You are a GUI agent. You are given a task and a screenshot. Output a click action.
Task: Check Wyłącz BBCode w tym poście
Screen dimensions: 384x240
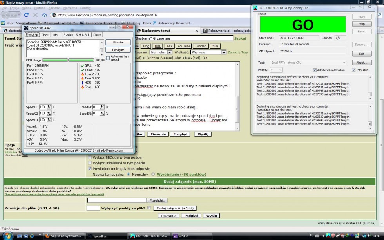point(90,157)
